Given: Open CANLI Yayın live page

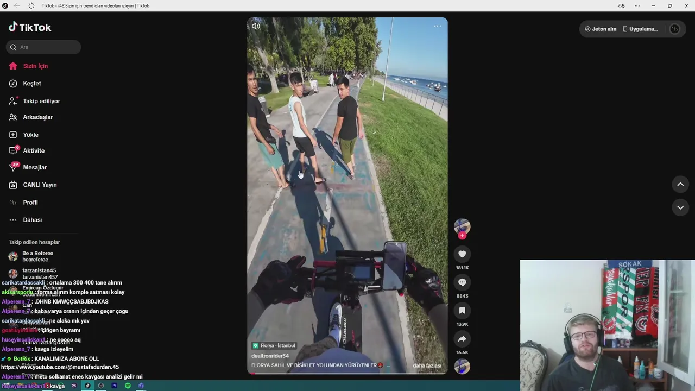Looking at the screenshot, I should (40, 185).
